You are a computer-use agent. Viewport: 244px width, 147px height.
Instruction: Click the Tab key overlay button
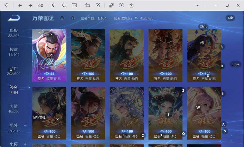(230, 18)
